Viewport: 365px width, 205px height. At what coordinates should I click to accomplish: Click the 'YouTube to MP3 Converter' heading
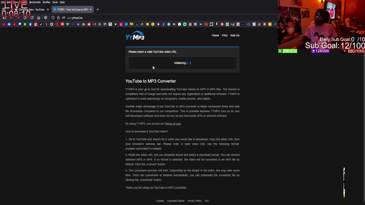click(x=151, y=81)
